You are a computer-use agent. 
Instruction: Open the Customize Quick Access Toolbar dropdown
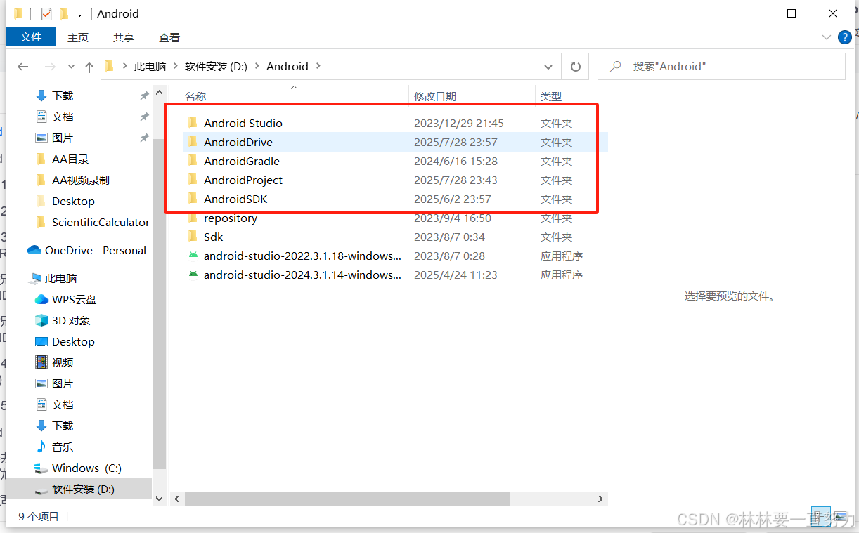pyautogui.click(x=80, y=14)
